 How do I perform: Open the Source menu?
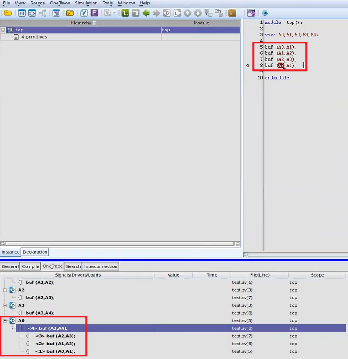tap(38, 3)
